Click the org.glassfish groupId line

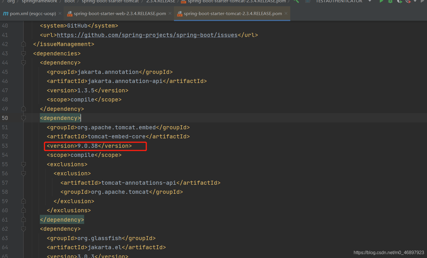(x=101, y=238)
